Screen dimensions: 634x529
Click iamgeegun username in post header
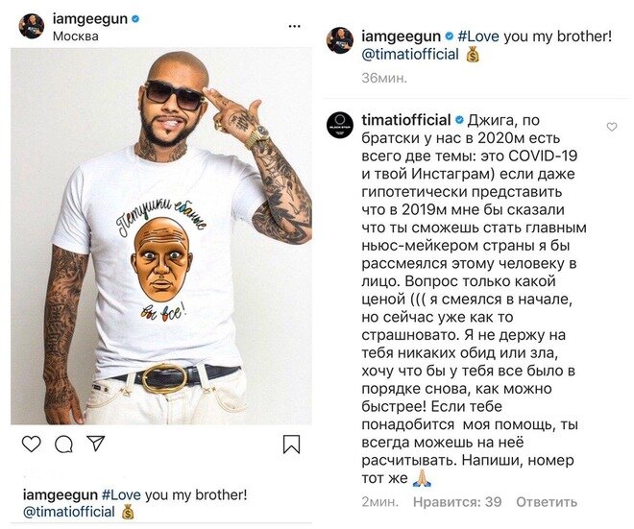(x=90, y=19)
